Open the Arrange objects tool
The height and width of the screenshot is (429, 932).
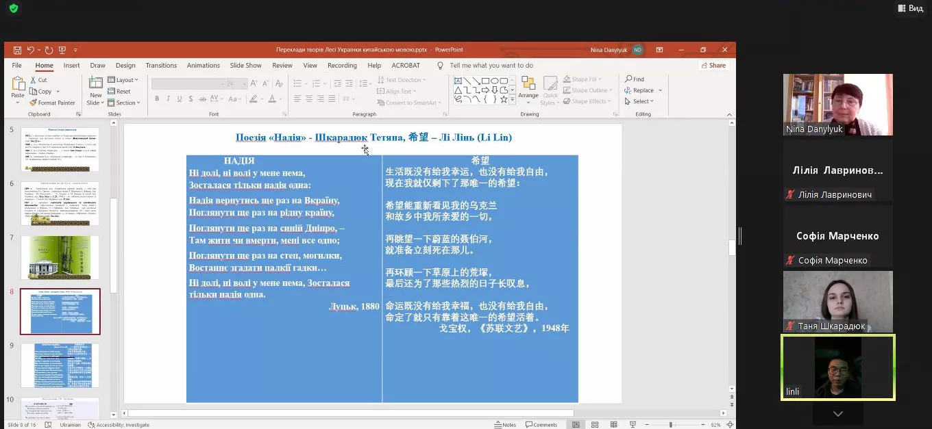pos(528,88)
